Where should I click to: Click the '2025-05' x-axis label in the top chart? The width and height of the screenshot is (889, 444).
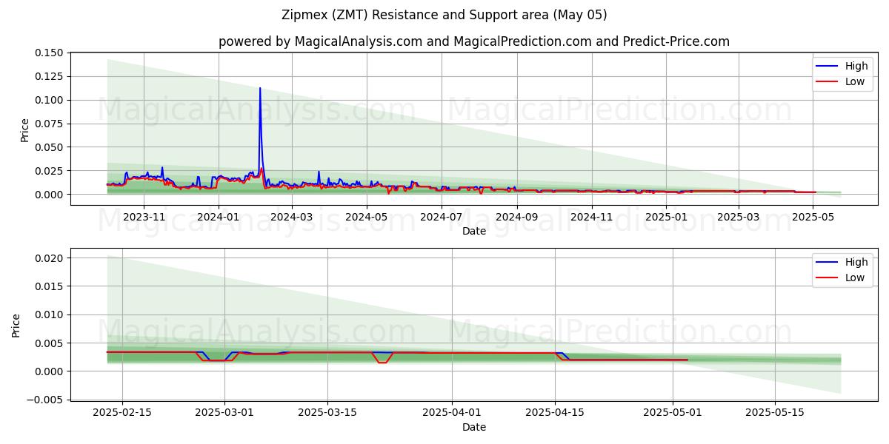tap(813, 217)
